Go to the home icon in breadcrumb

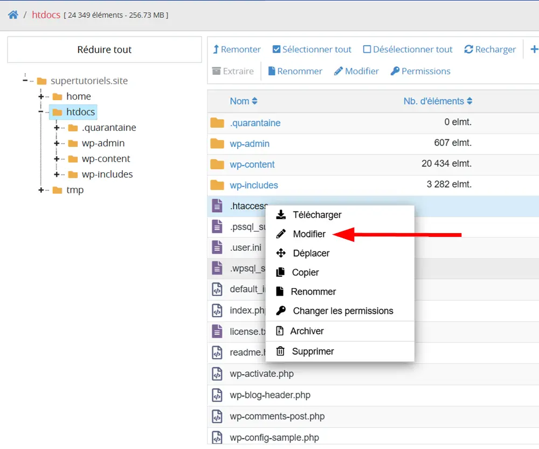click(x=13, y=15)
